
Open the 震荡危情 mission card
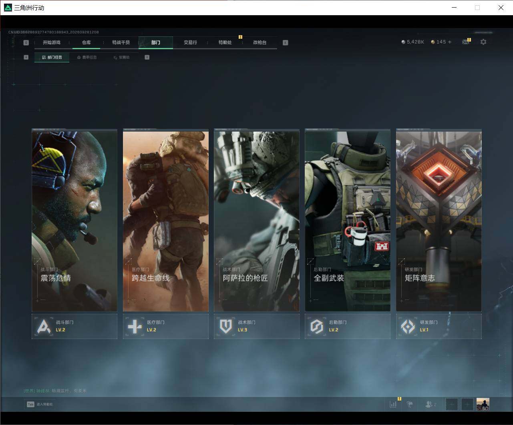74,221
